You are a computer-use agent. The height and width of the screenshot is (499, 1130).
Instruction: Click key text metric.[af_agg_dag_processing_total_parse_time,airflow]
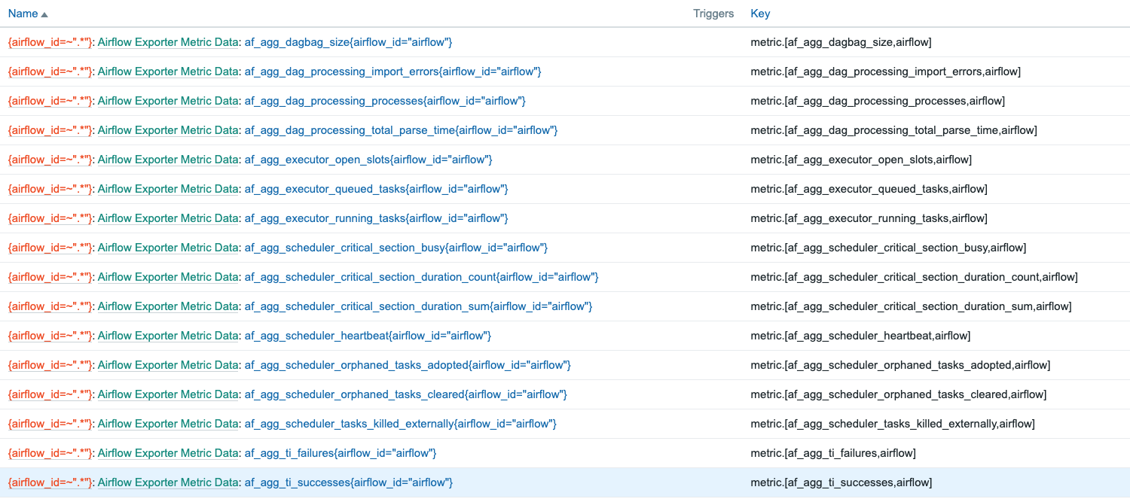point(893,130)
